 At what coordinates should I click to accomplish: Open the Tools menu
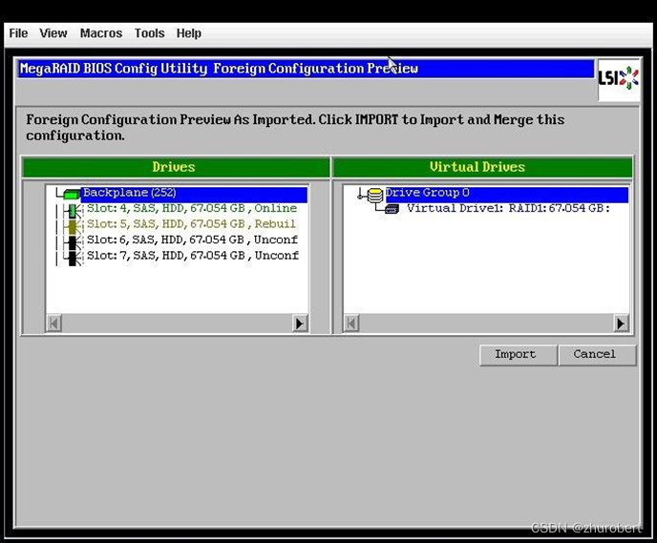[149, 33]
